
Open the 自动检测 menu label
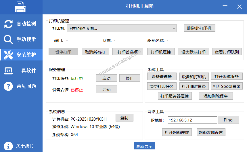tap(26, 24)
